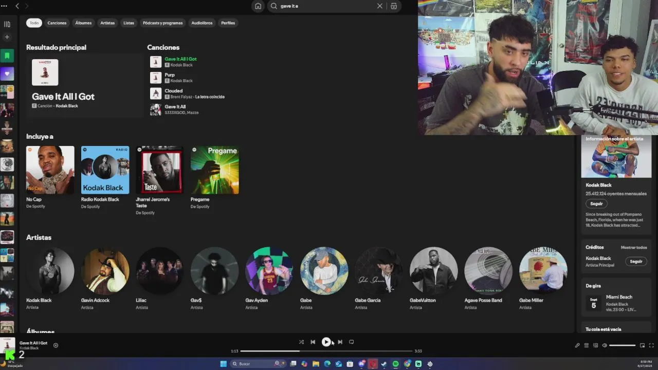Open the green bookmark episodes tile in sidebar
This screenshot has width=658, height=370.
pyautogui.click(x=7, y=55)
